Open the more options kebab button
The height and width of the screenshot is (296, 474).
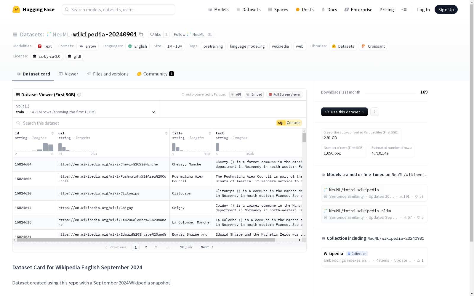375,112
